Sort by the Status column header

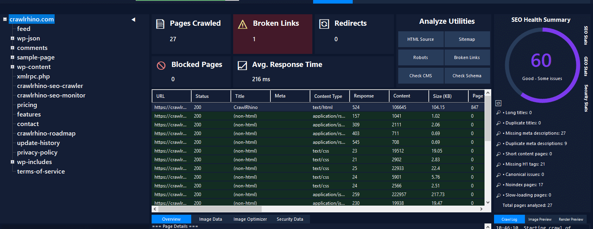211,96
